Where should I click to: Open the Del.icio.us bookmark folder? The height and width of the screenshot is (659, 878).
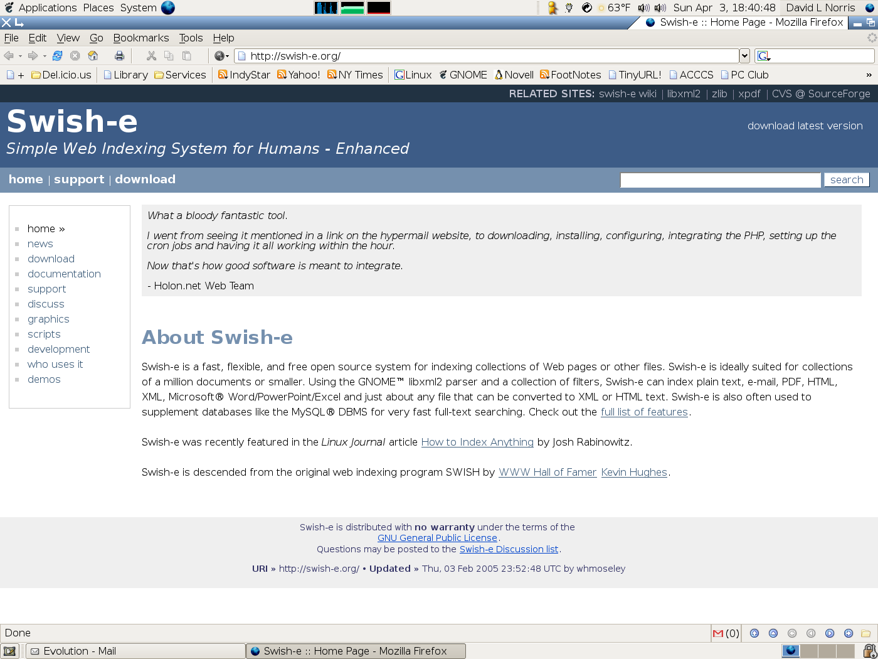click(61, 75)
